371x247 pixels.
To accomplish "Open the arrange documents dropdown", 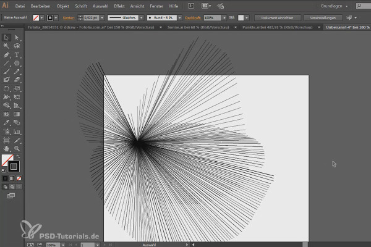I will pos(206,6).
